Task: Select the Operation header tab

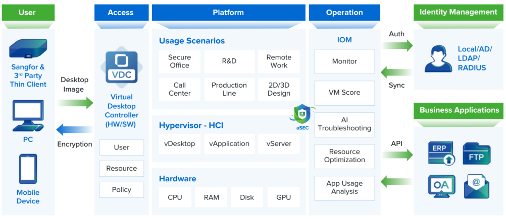Action: tap(344, 13)
